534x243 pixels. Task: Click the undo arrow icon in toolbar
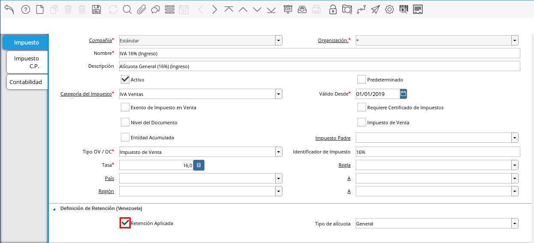9,9
